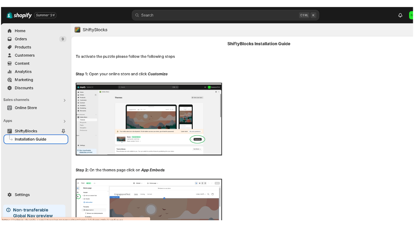The image size is (414, 232).
Task: Open notifications bell
Action: (400, 15)
